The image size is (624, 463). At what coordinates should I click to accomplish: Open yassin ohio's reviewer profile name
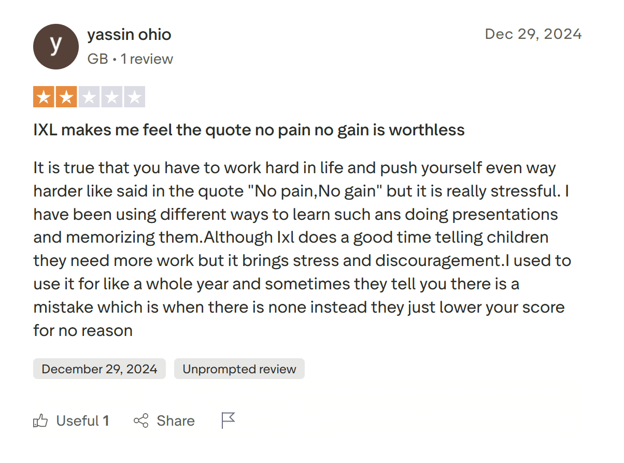129,35
